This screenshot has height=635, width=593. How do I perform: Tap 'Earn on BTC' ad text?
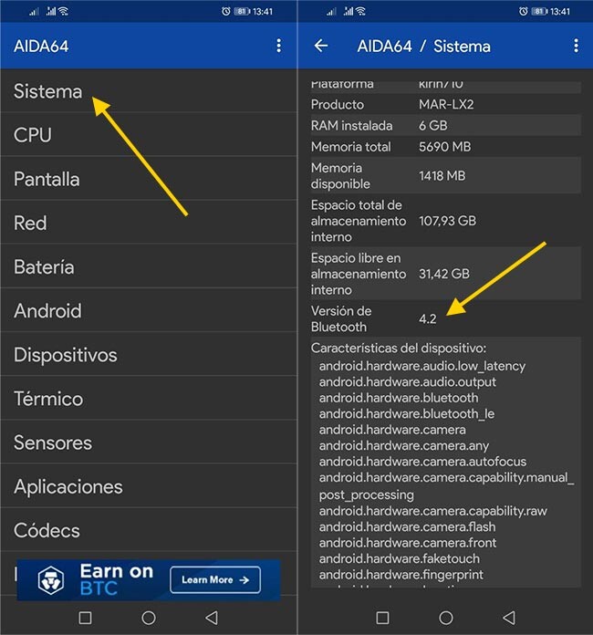[117, 580]
